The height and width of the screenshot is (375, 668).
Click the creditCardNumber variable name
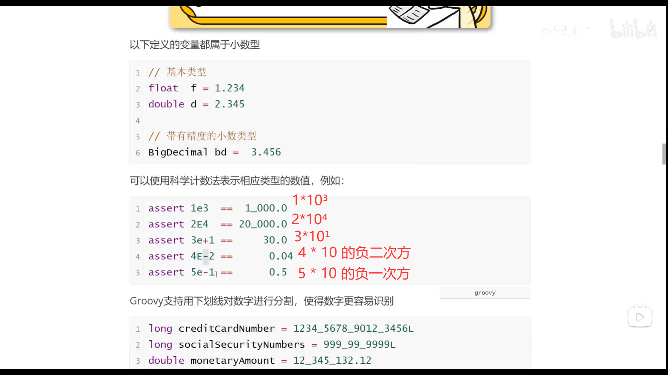click(x=226, y=328)
